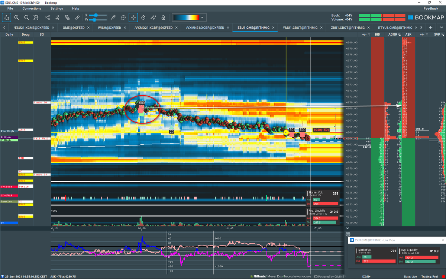Click the AGGR column header
This screenshot has height=279, width=446.
(393, 34)
